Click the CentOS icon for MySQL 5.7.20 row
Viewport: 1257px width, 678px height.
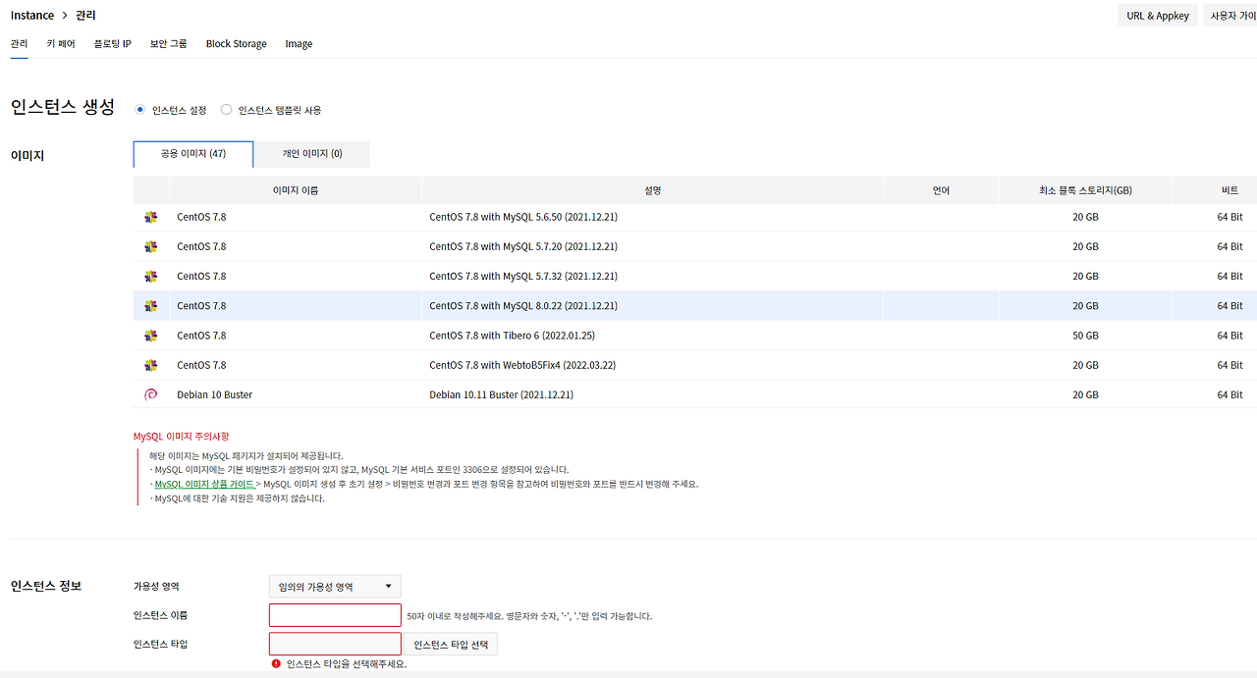click(150, 246)
